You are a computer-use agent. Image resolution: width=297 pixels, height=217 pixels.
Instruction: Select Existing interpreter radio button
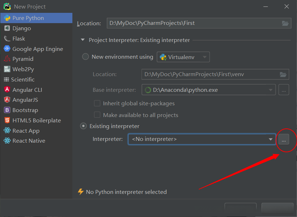(x=83, y=126)
